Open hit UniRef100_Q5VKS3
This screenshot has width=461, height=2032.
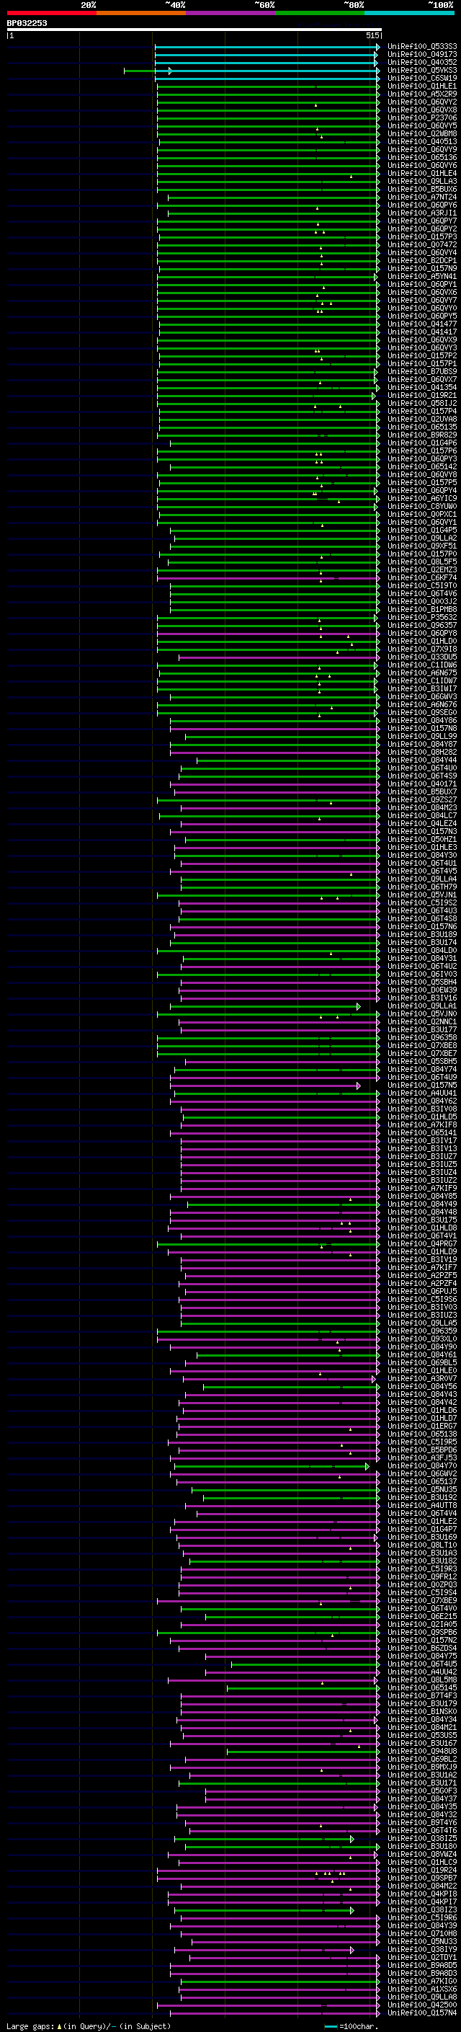[422, 70]
